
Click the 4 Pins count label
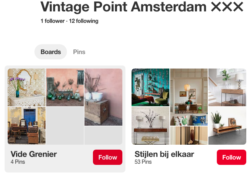click(18, 162)
